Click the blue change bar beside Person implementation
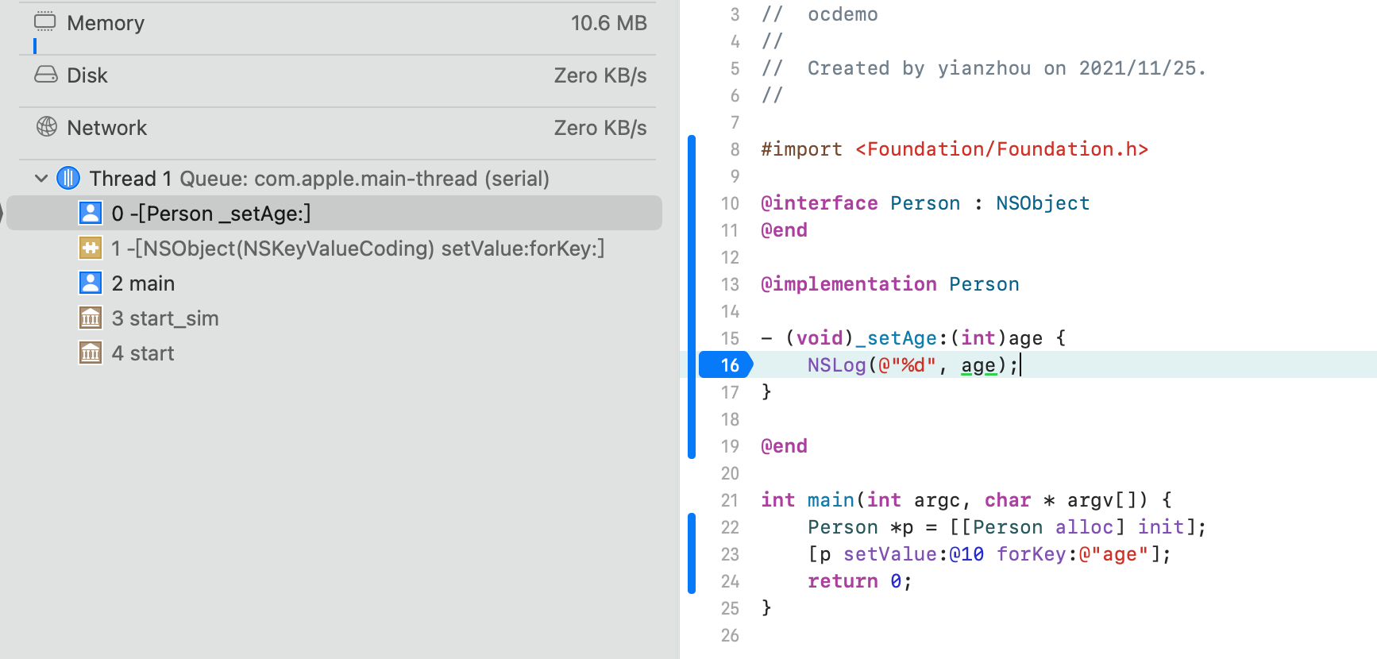Screen dimensions: 1377x659 692,297
